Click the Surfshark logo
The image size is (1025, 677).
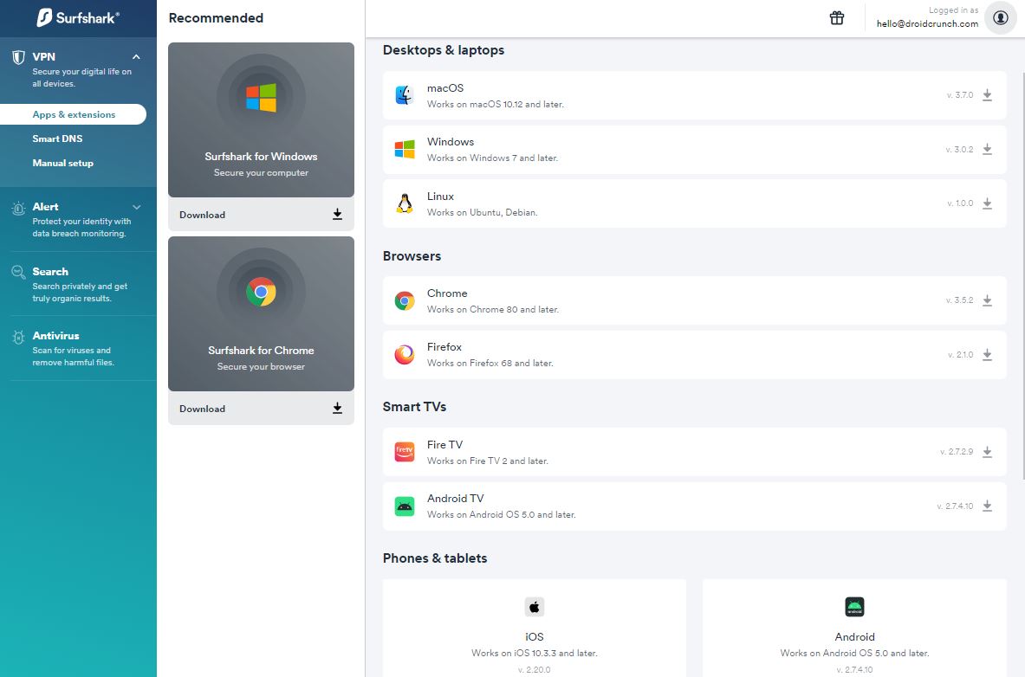[x=78, y=17]
